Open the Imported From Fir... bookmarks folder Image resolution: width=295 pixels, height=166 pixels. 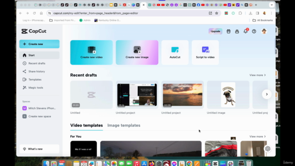[62, 20]
